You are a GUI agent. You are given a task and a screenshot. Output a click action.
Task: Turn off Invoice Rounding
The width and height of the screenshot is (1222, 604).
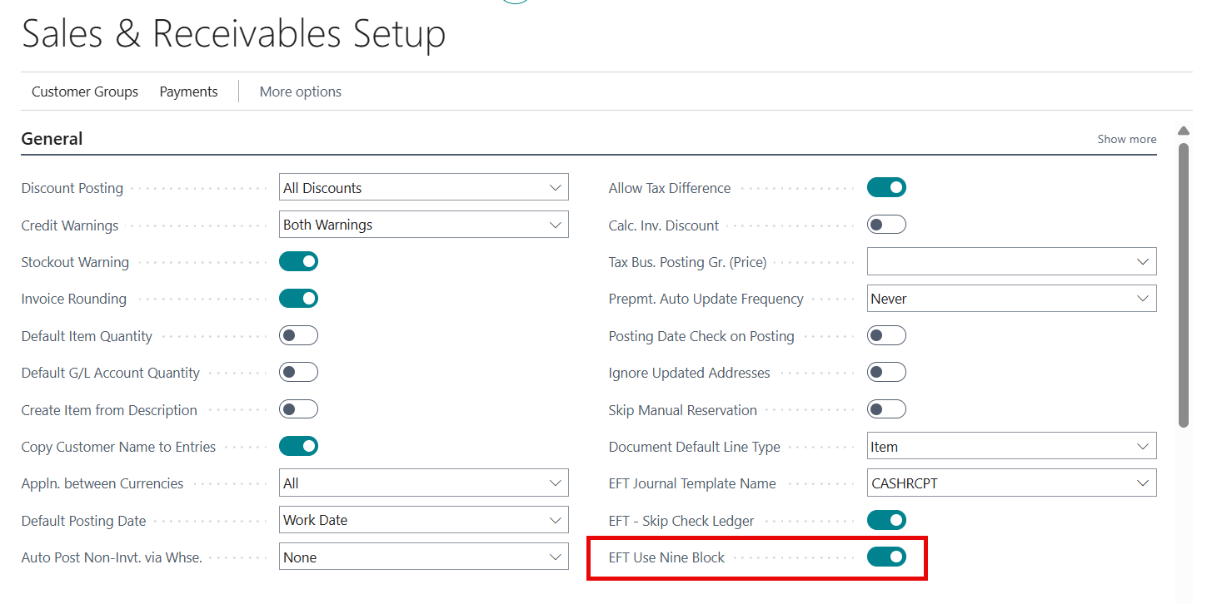click(x=298, y=298)
